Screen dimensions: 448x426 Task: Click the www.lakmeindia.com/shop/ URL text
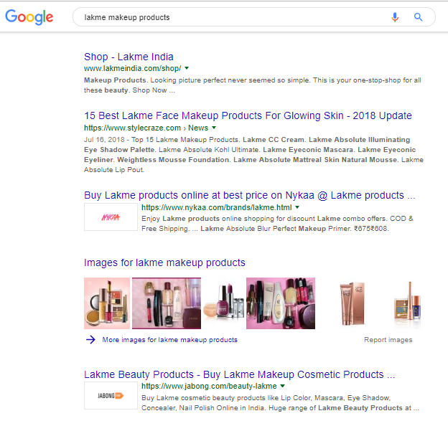133,68
